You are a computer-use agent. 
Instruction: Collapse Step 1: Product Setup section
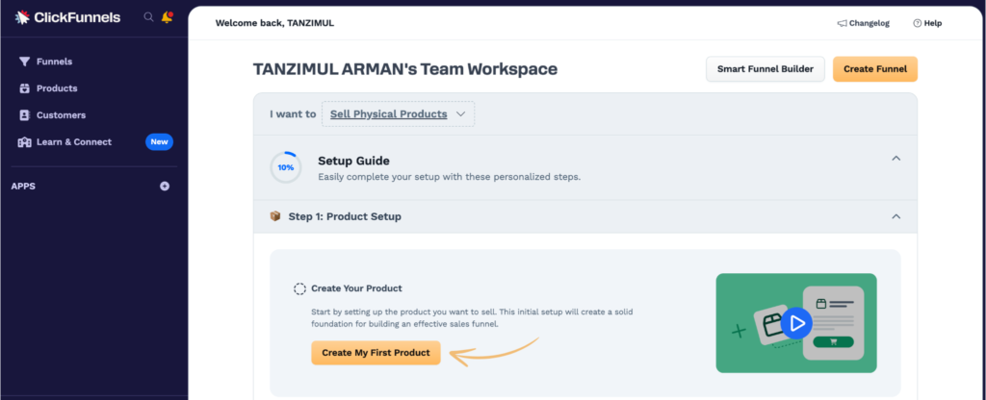896,216
